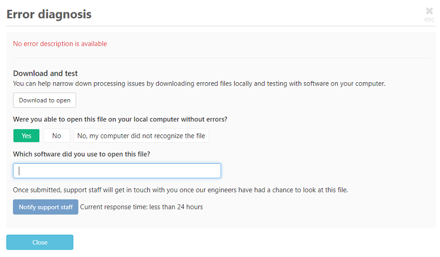This screenshot has height=257, width=440.
Task: Select "No, my computer did not recognize the file"
Action: (x=141, y=136)
